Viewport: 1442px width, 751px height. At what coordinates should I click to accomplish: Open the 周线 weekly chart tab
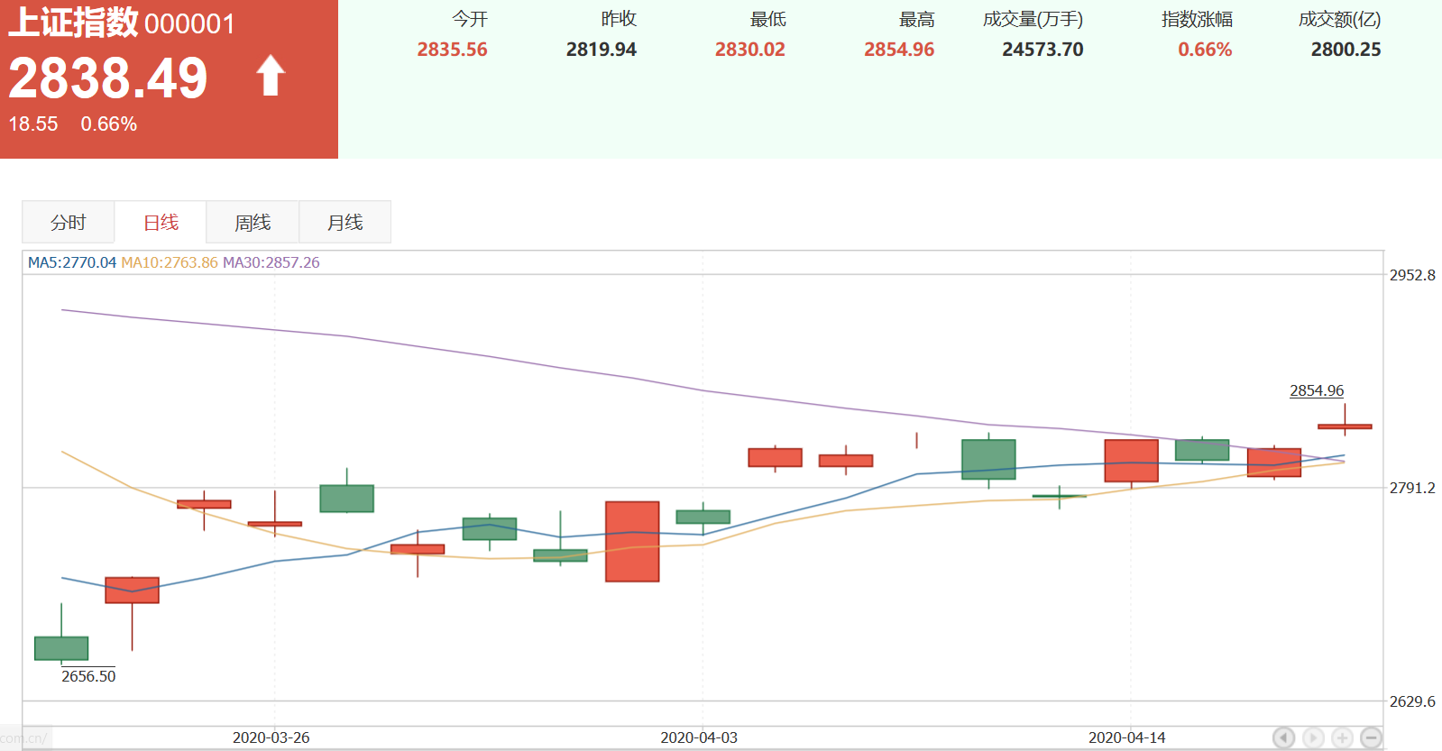click(253, 223)
